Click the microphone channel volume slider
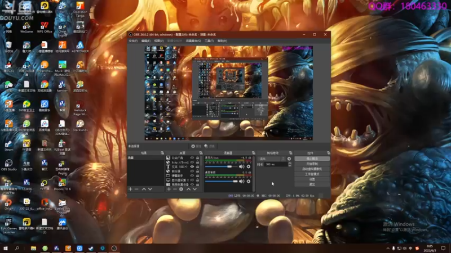Viewport: 451px width, 253px height. [x=221, y=166]
